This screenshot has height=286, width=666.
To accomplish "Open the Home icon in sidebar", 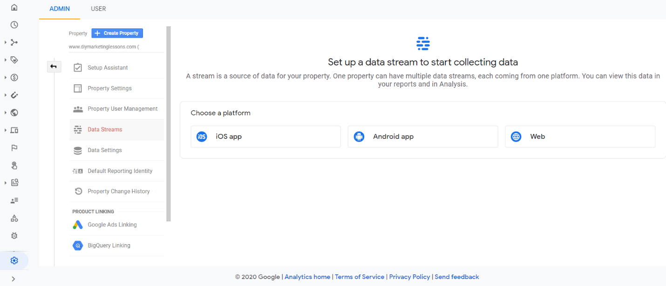I will click(14, 7).
